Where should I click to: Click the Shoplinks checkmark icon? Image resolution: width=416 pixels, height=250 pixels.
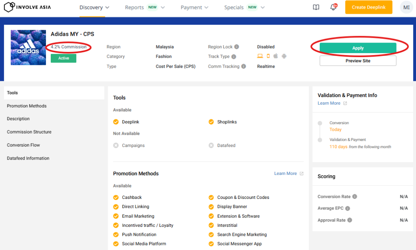point(211,122)
